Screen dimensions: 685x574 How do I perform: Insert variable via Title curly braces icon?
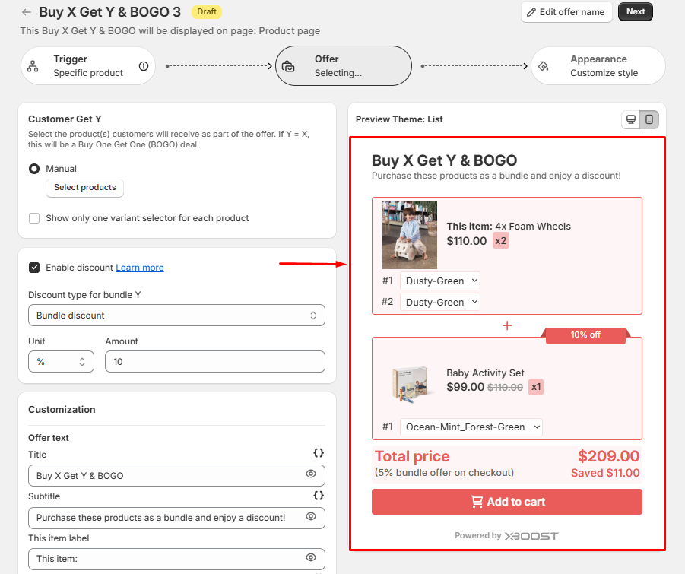(319, 453)
